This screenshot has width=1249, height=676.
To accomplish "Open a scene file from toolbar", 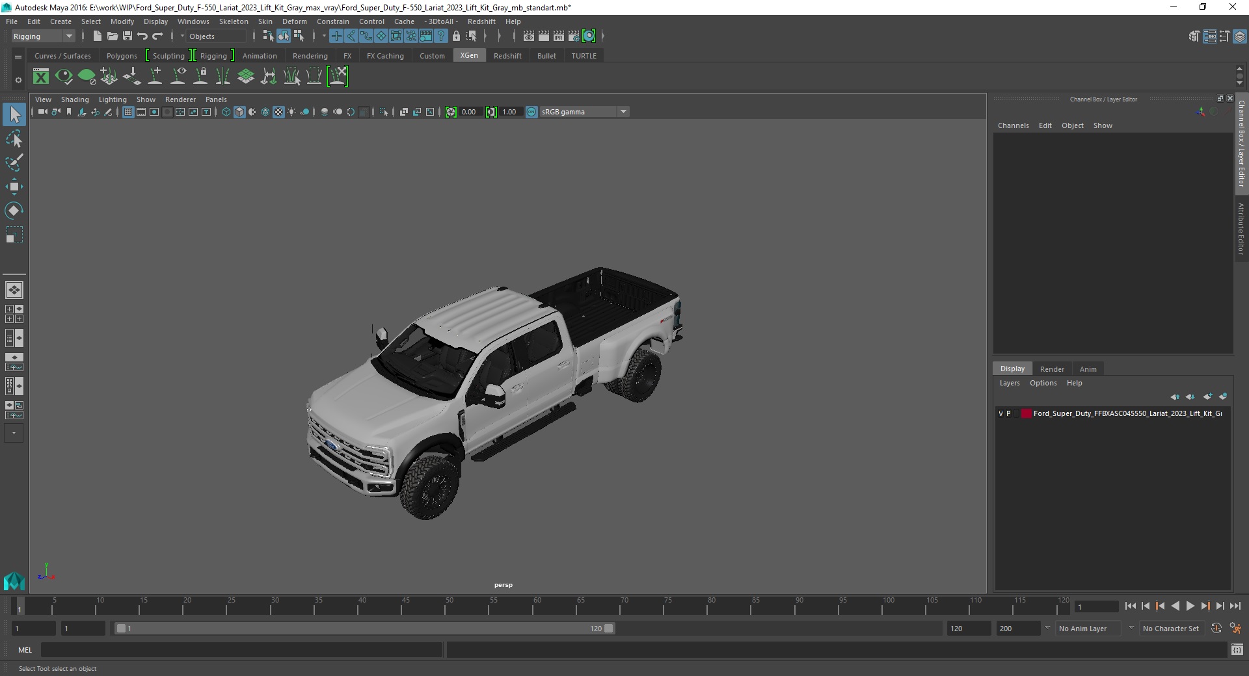I will (112, 36).
